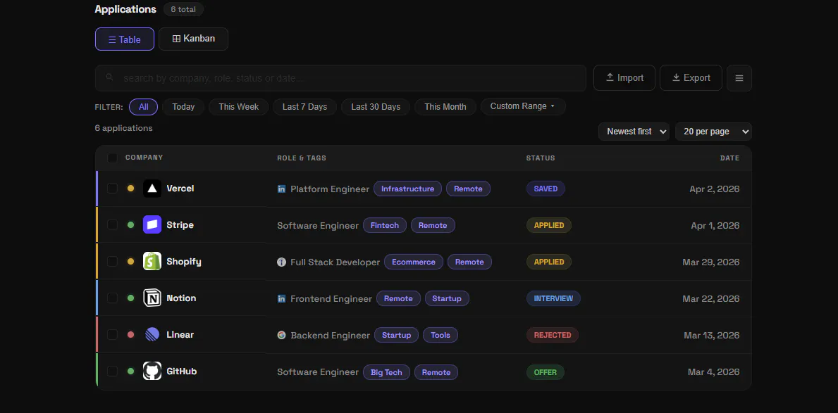Screen dimensions: 838x413
Task: Click the Mar 13, 2026 date cell
Action: click(x=712, y=335)
